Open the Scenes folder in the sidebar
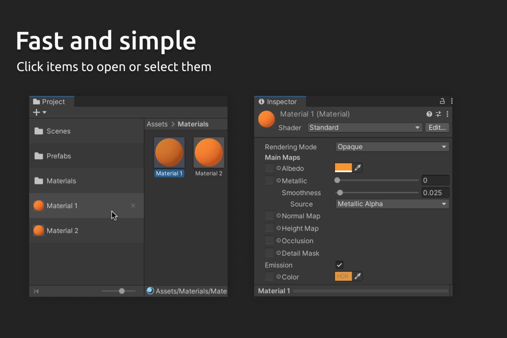 click(86, 131)
